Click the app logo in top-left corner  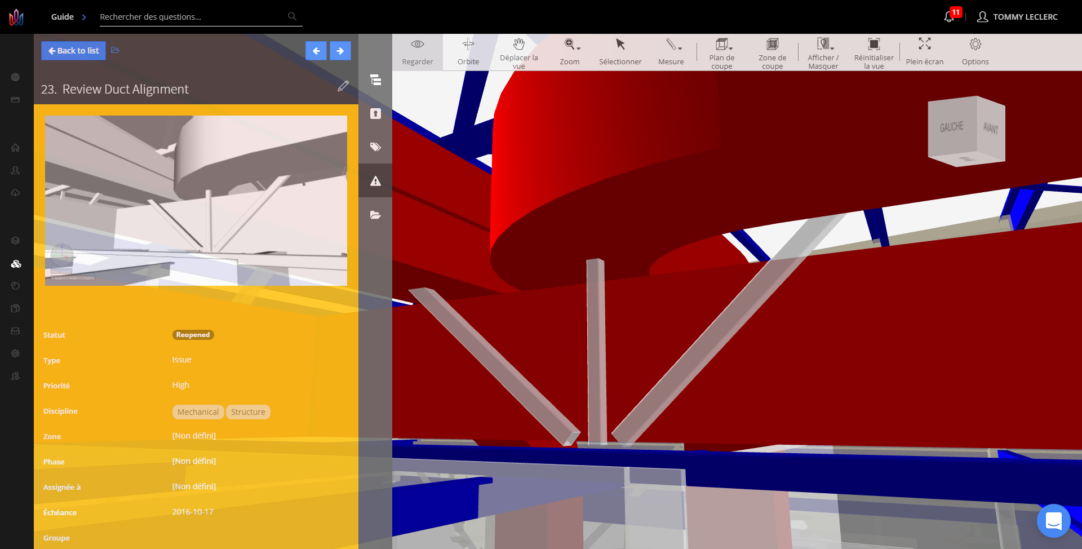coord(16,17)
